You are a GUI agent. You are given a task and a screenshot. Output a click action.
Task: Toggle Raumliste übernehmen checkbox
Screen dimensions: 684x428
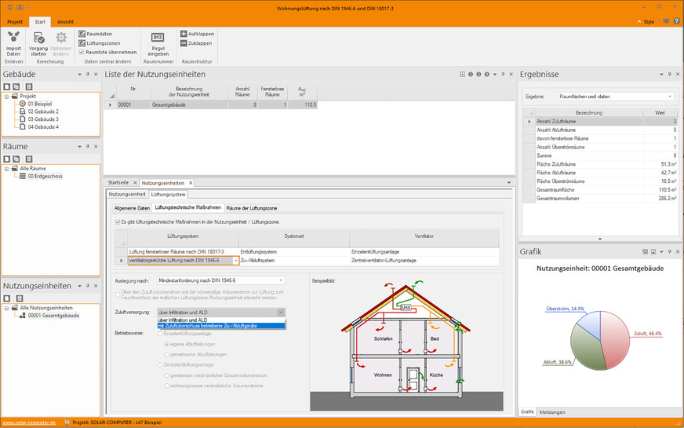[x=82, y=52]
